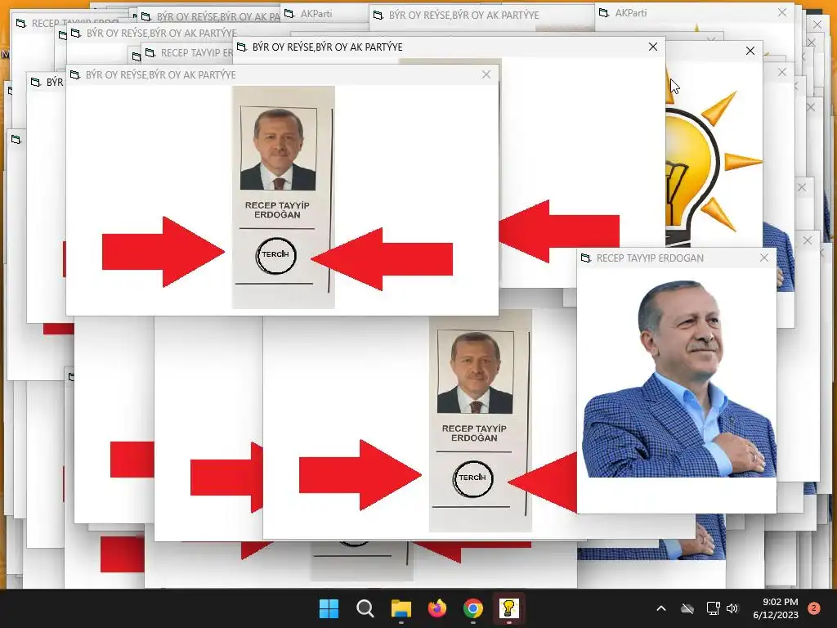Select the yellow light bulb app in taskbar
Screen dimensions: 837x628
508,608
